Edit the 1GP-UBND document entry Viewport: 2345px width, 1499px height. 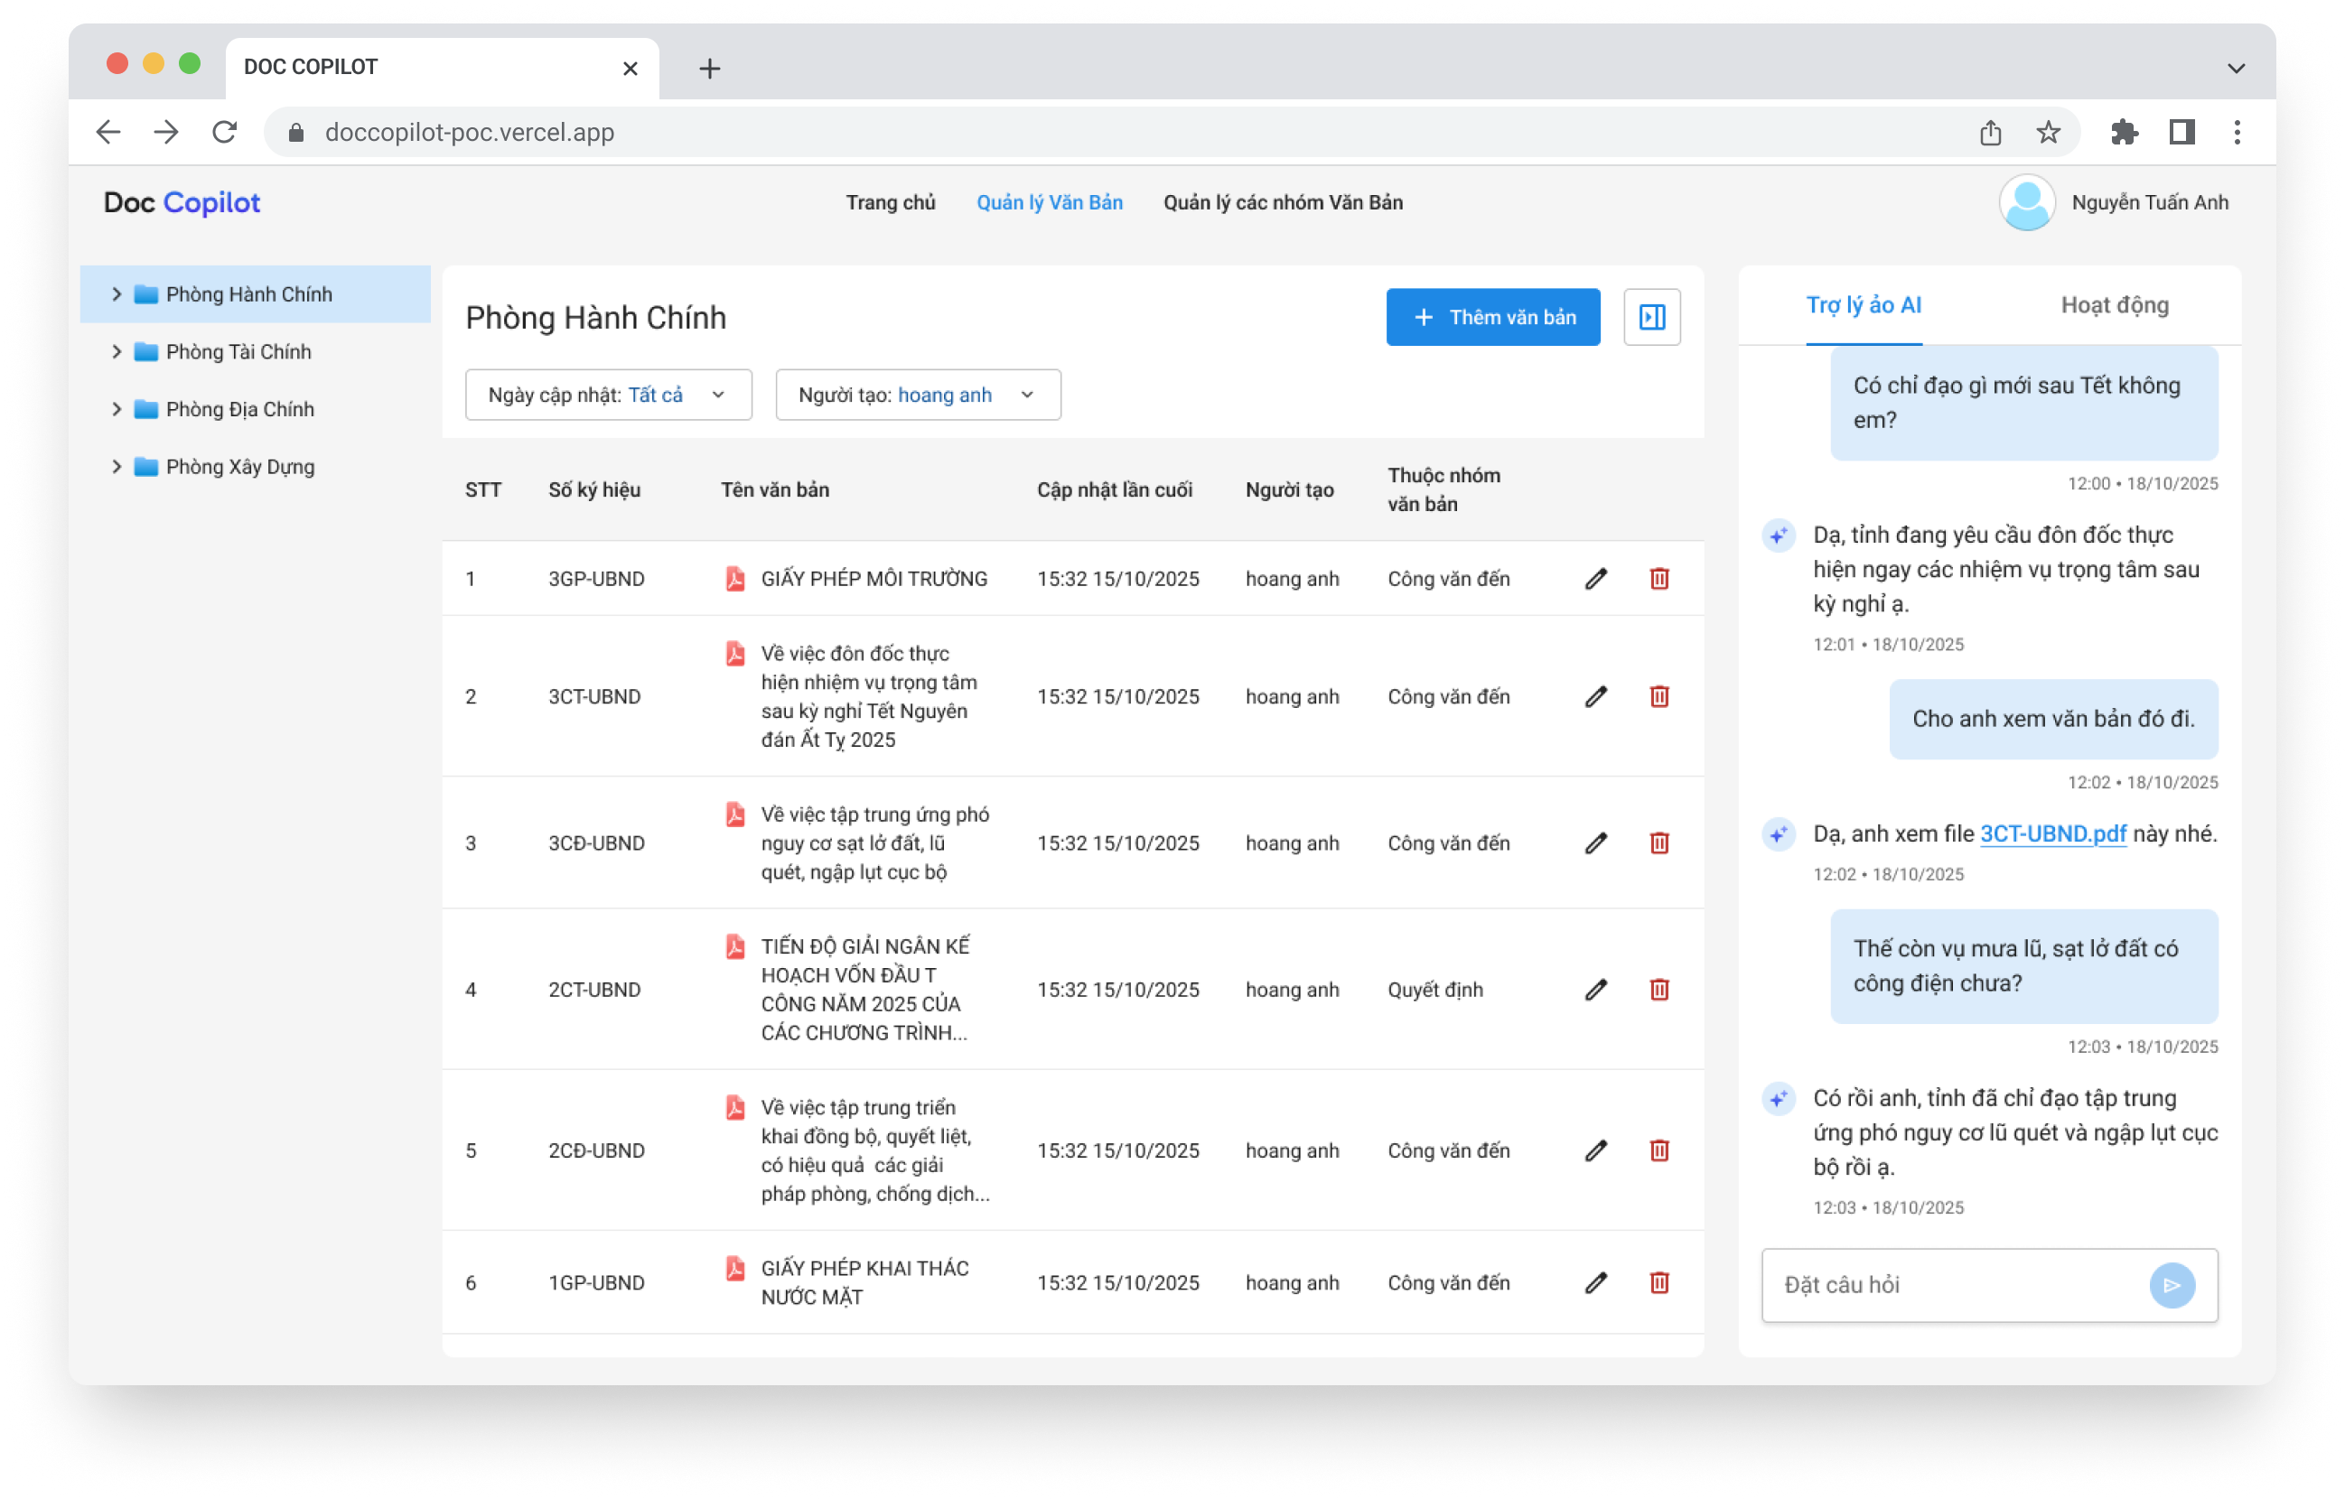pos(1595,1283)
